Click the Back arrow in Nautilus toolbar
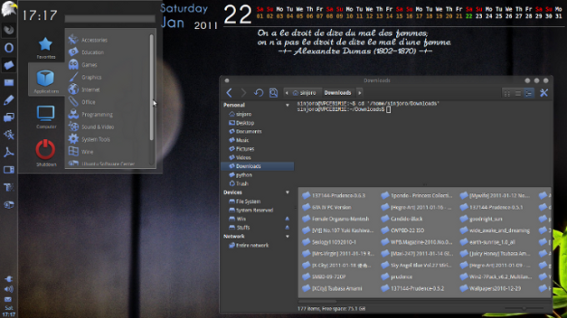The width and height of the screenshot is (567, 318). [229, 92]
